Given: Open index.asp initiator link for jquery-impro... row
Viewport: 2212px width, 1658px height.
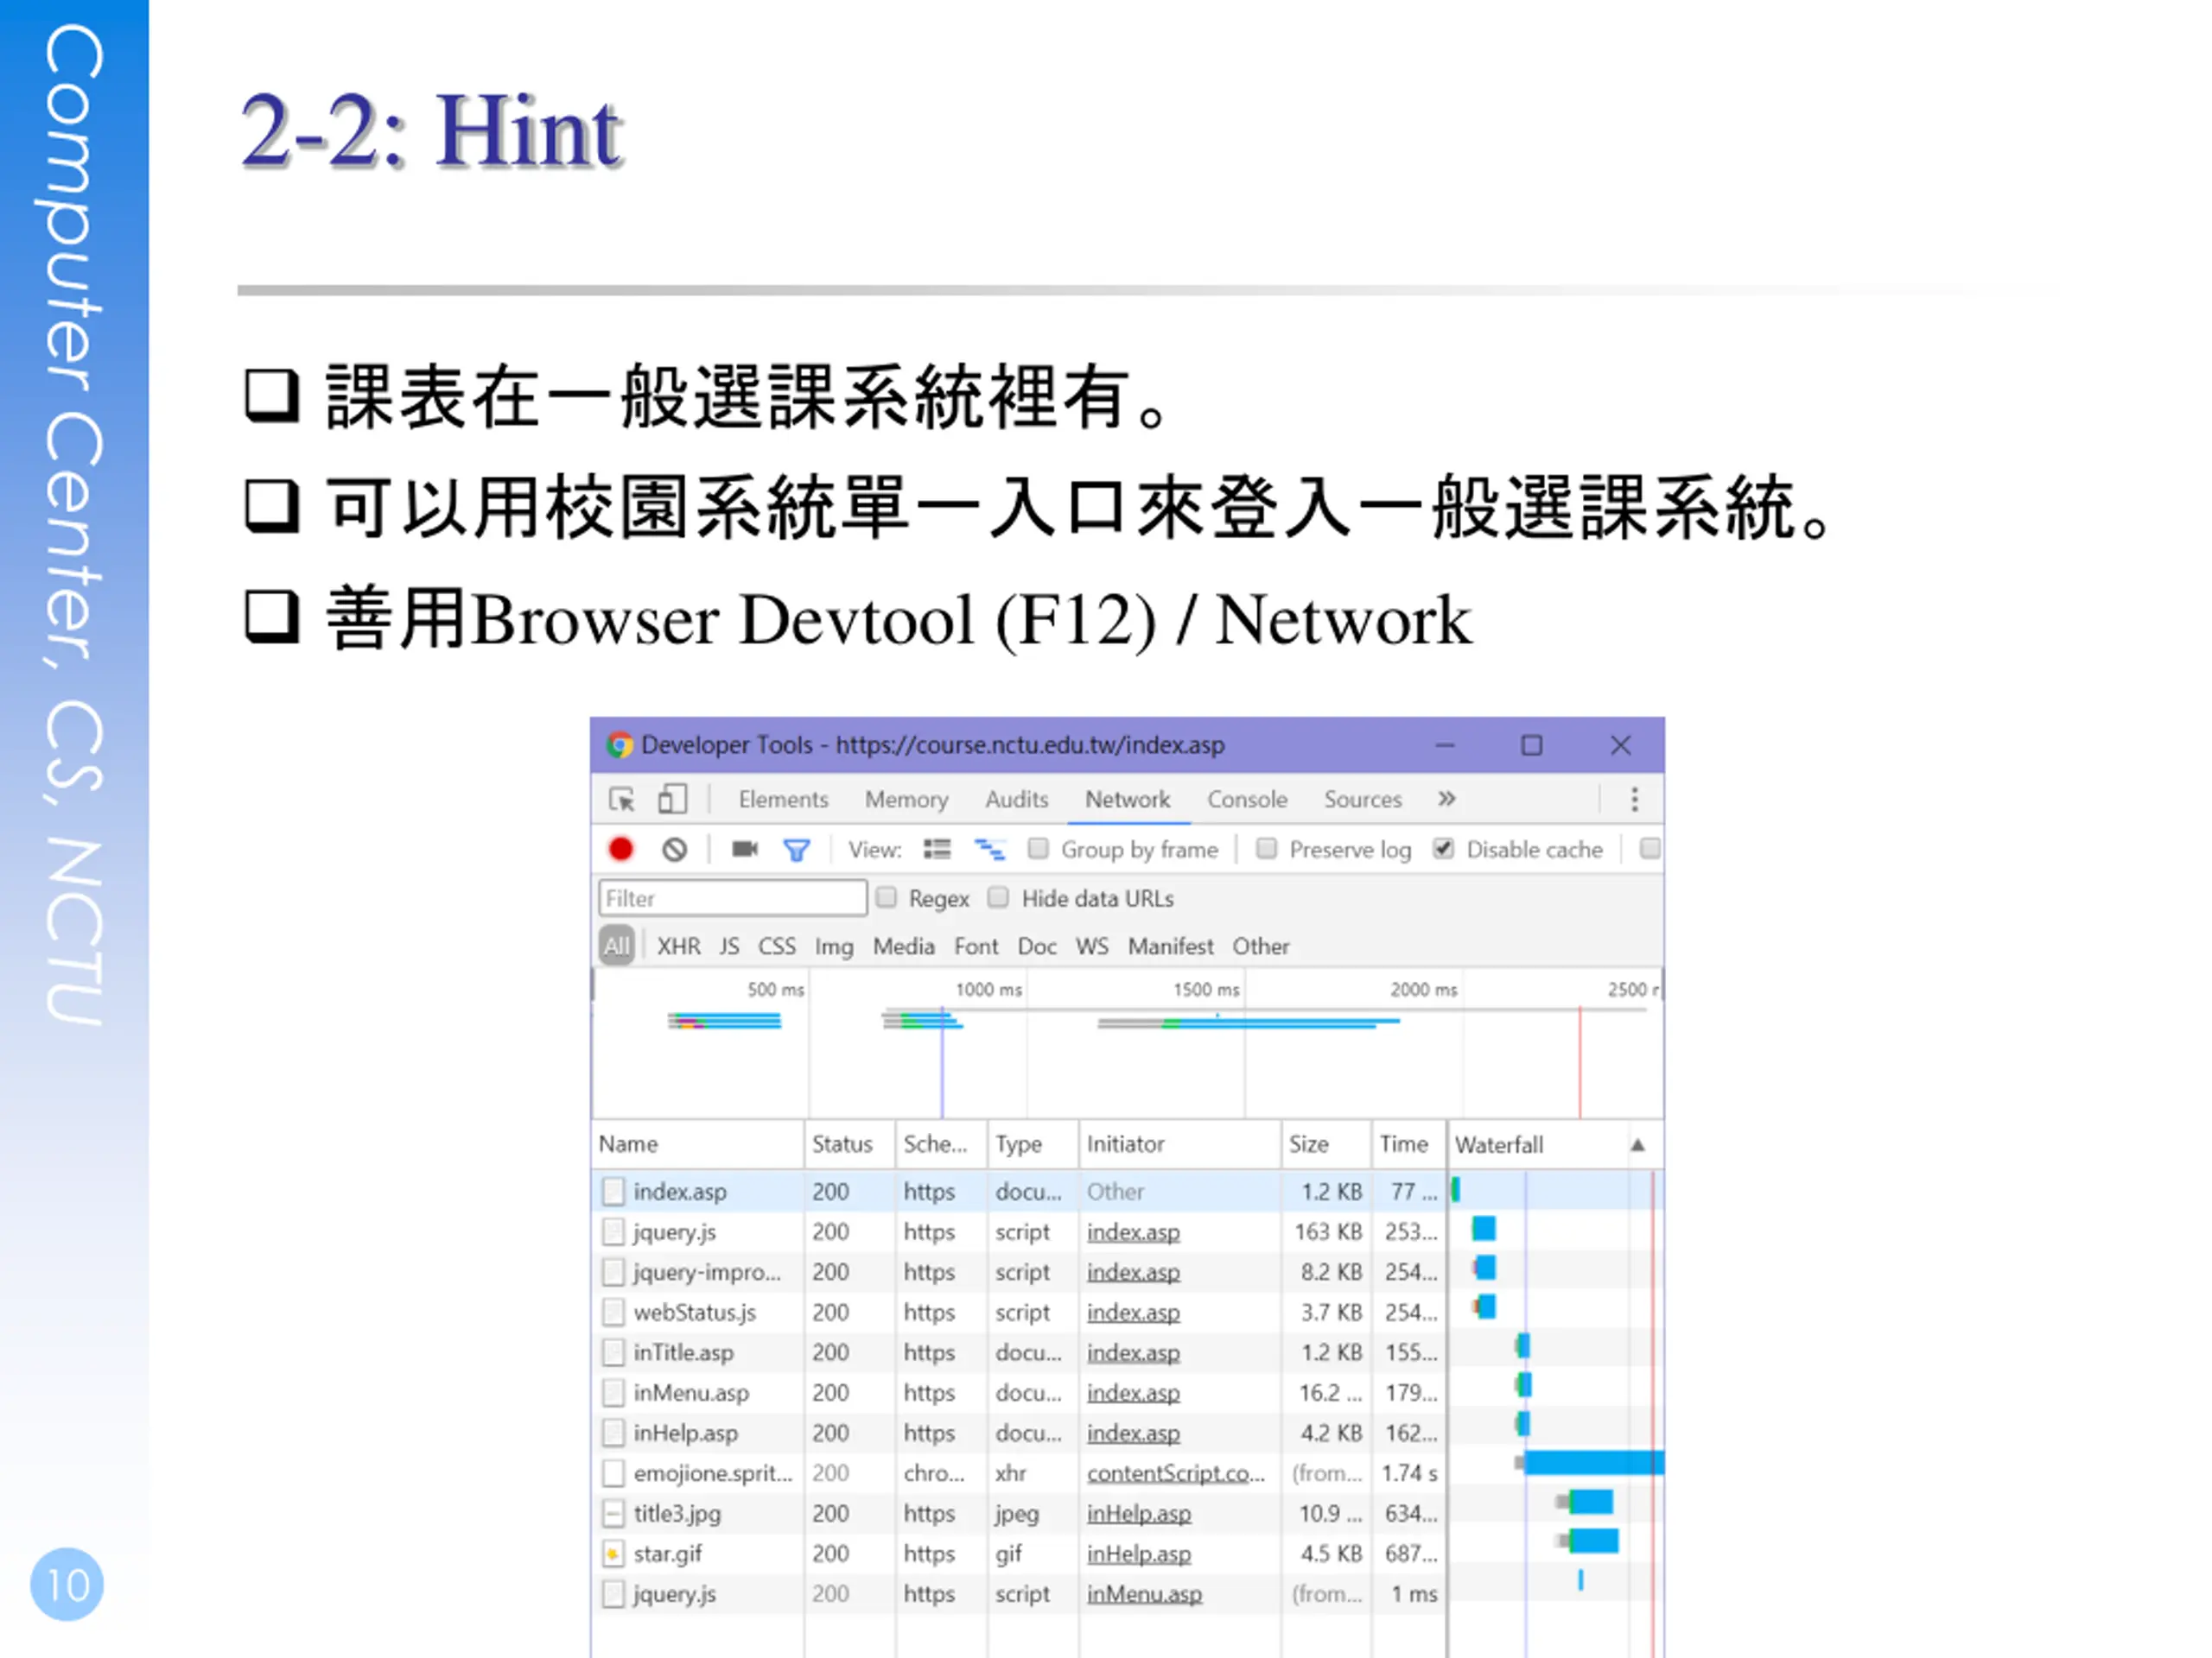Looking at the screenshot, I should (x=1133, y=1272).
